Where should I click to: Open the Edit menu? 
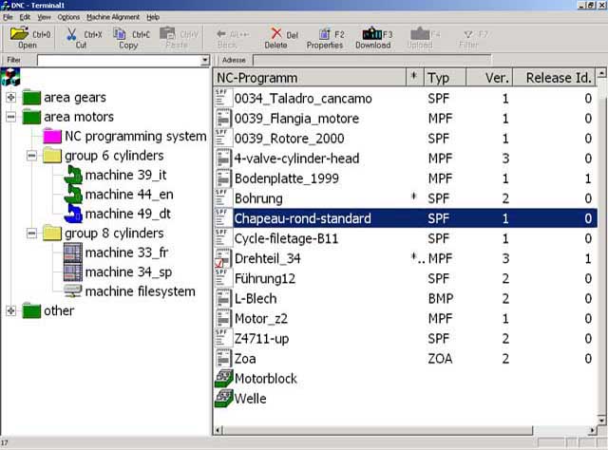25,17
